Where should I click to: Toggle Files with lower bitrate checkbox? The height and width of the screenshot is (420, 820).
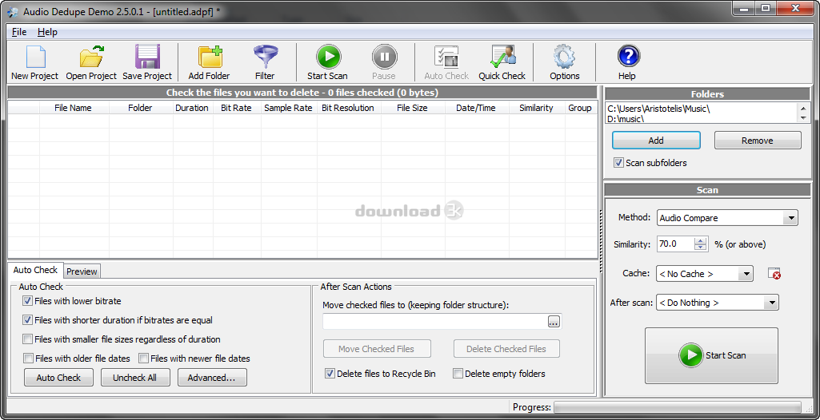27,301
